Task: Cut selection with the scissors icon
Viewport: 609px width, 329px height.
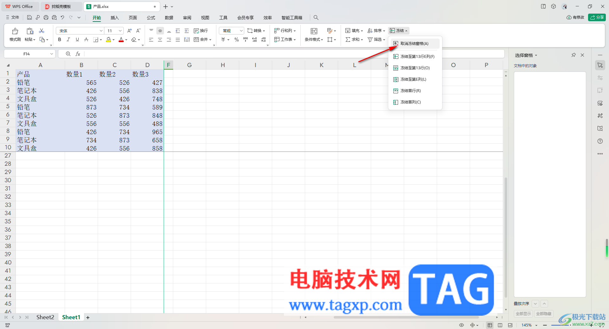Action: point(42,31)
